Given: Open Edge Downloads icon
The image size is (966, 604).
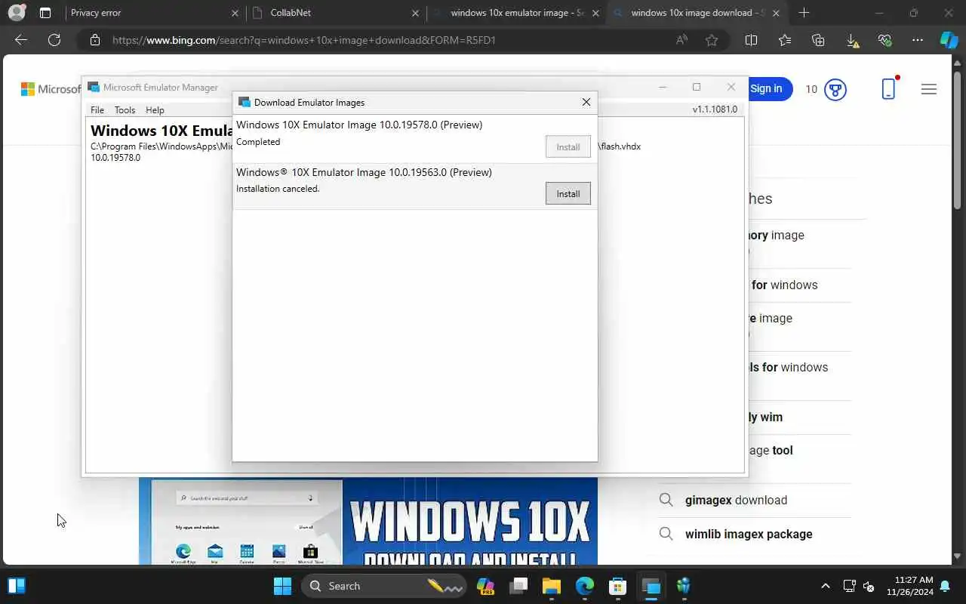Looking at the screenshot, I should [x=852, y=41].
